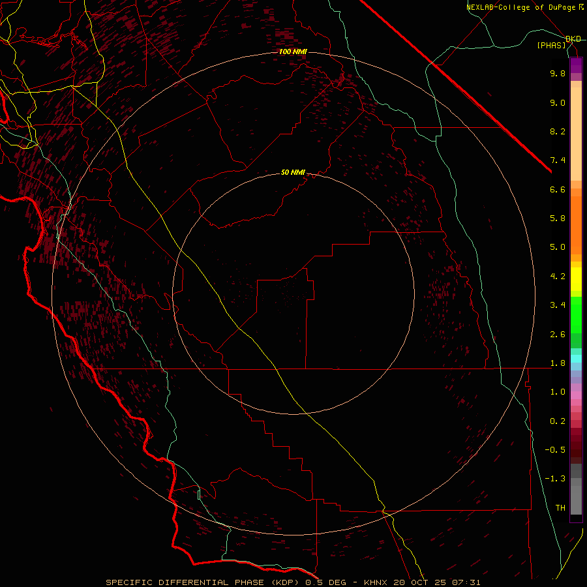Click the 100 NMI range ring label
The width and height of the screenshot is (587, 587).
(x=293, y=52)
